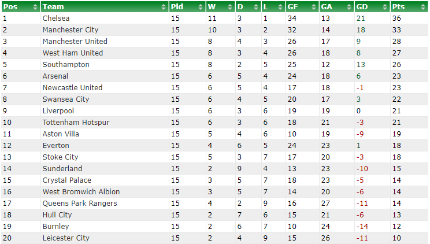Sort by points using Pts arrows
This screenshot has width=430, height=244.
423,7
